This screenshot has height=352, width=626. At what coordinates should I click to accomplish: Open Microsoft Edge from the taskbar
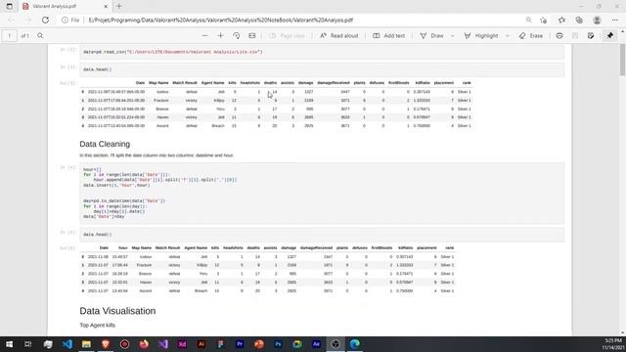pyautogui.click(x=354, y=344)
